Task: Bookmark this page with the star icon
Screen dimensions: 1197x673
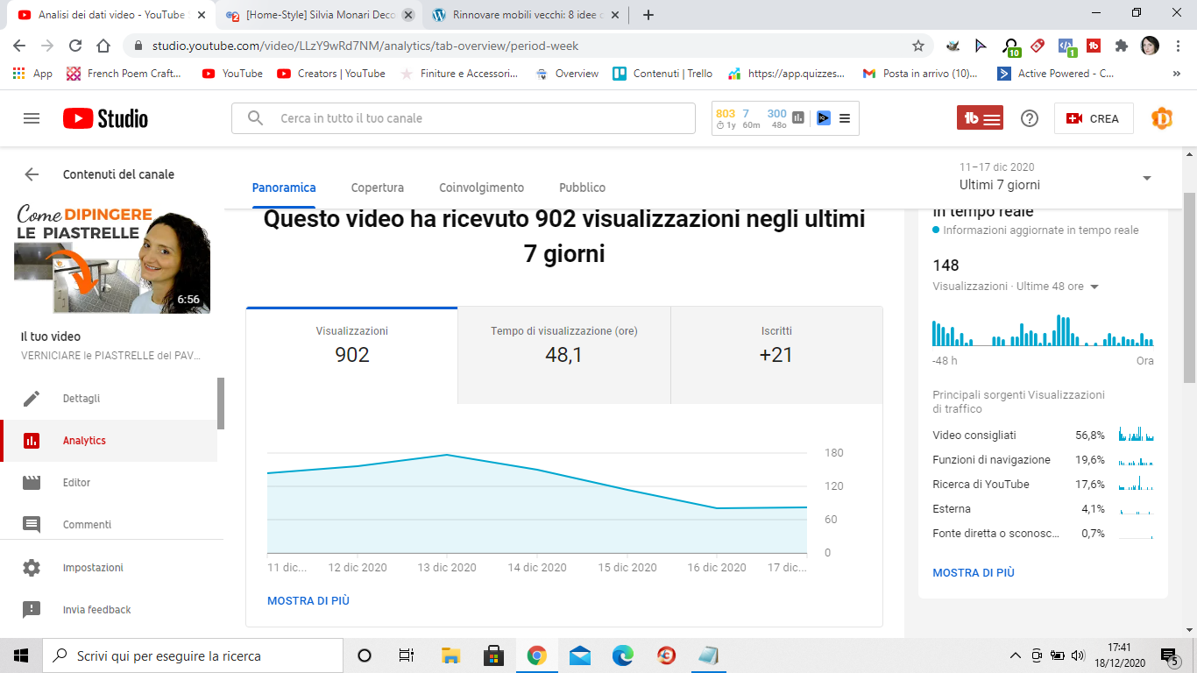Action: click(x=918, y=46)
